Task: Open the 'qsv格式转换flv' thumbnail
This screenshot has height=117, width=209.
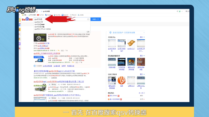Action: point(112,43)
